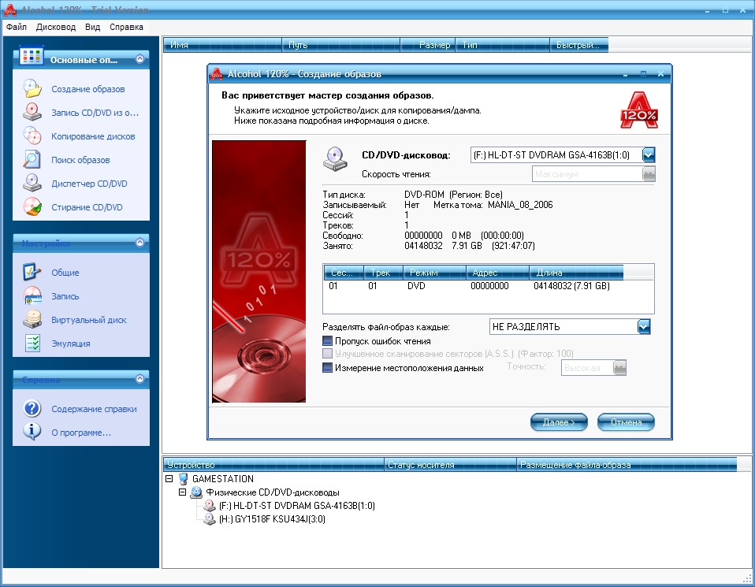This screenshot has height=587, width=755.
Task: Open the Разделять файл-образ split dropdown
Action: click(644, 326)
